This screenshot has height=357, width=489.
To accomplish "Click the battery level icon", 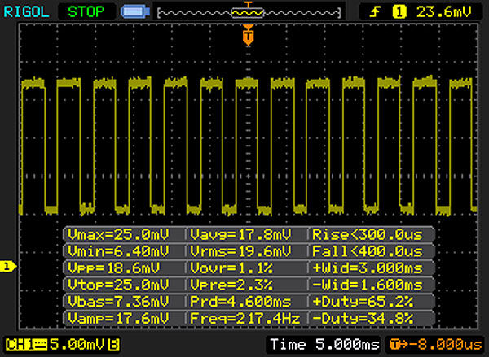I will coord(135,12).
